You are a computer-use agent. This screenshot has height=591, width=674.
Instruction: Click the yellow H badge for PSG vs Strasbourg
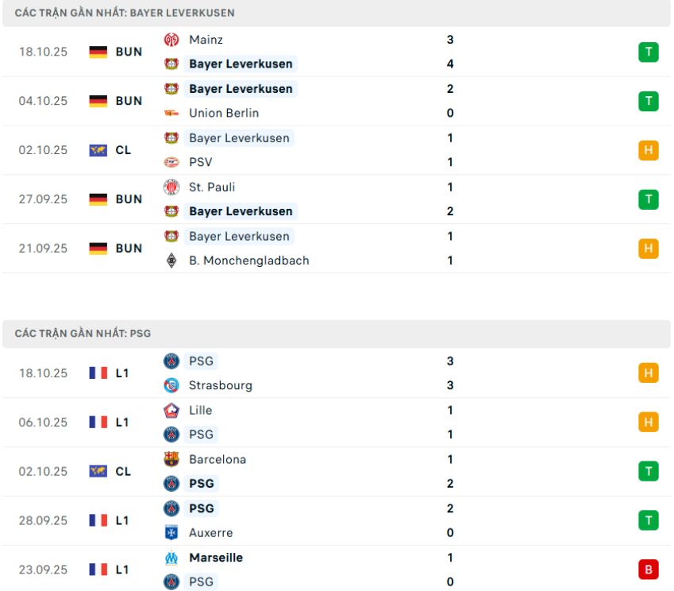pos(649,373)
